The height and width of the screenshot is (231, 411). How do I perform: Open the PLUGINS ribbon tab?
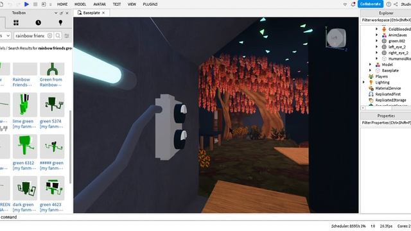(x=150, y=4)
